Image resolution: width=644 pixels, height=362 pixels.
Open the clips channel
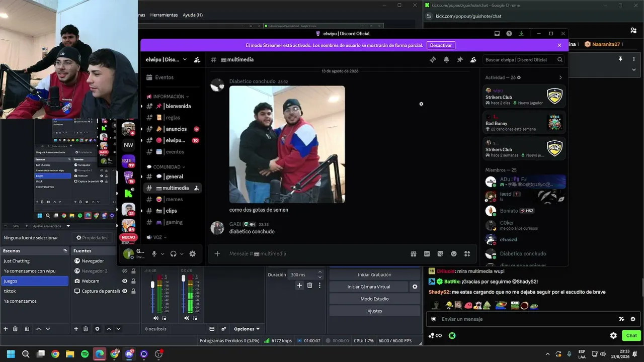click(173, 211)
